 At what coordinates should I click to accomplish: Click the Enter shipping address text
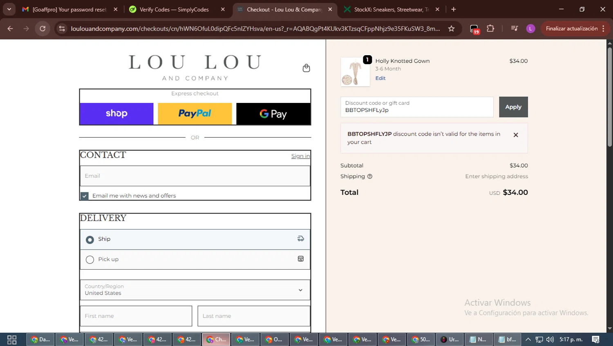point(497,176)
